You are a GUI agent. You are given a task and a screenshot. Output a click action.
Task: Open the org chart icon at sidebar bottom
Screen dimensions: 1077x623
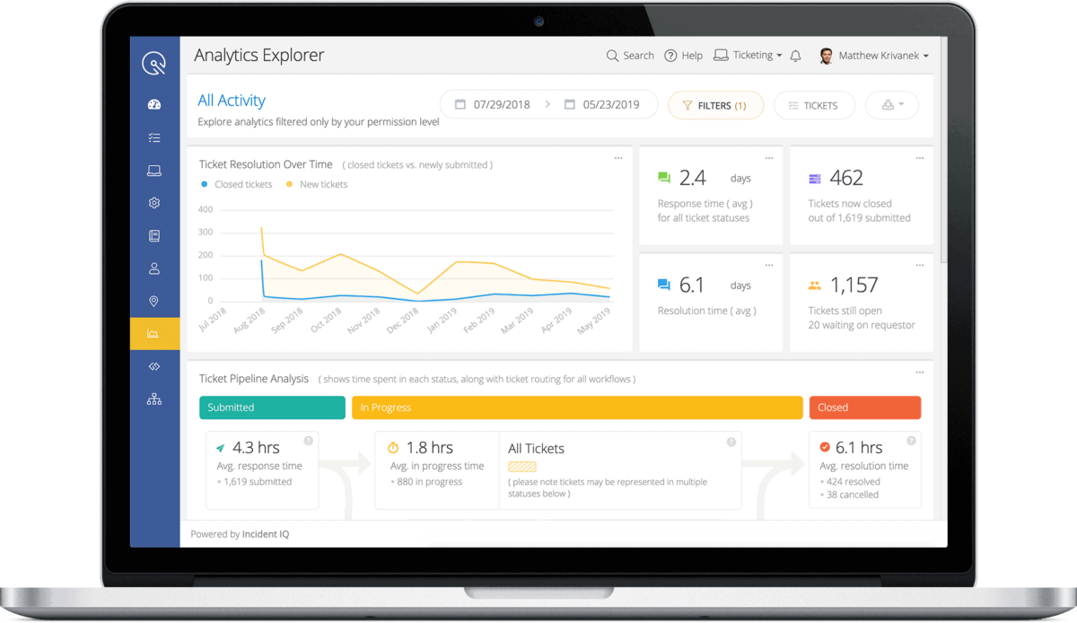153,399
